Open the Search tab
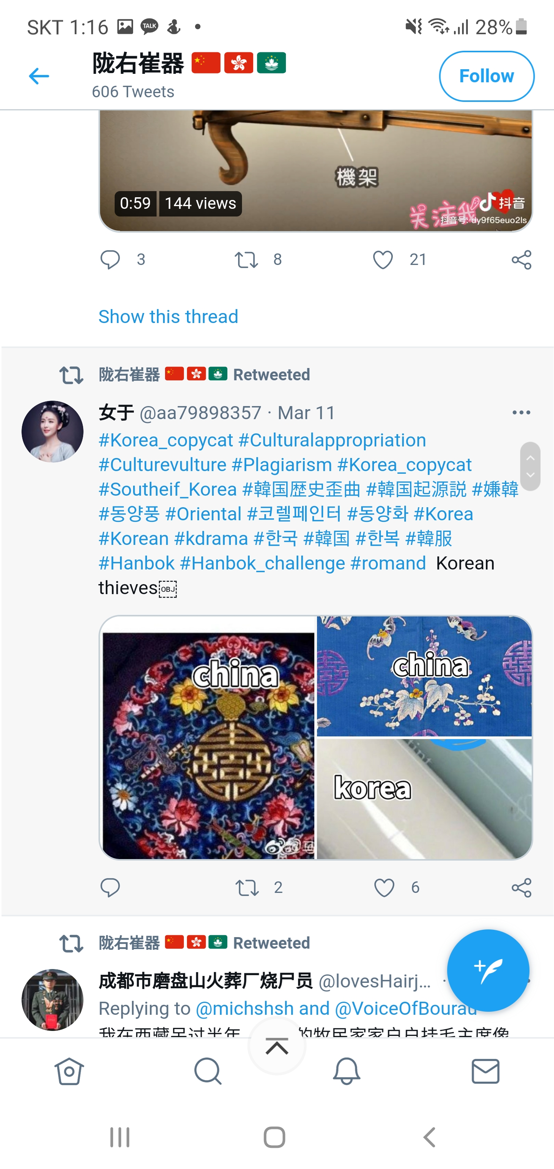The image size is (554, 1169). 208,1071
